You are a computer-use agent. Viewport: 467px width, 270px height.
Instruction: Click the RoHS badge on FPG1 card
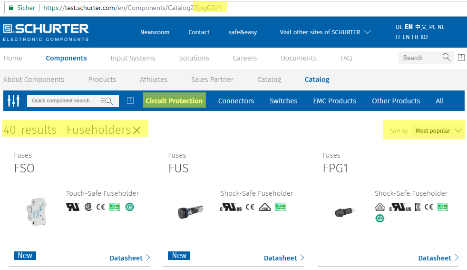[x=443, y=207]
